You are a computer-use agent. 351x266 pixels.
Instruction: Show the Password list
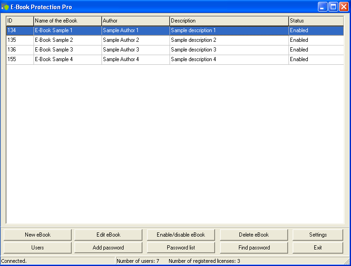181,248
